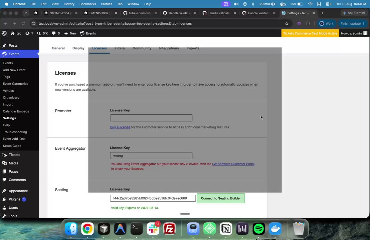Click Connect to Seating Builder button
The width and height of the screenshot is (370, 240).
click(221, 198)
